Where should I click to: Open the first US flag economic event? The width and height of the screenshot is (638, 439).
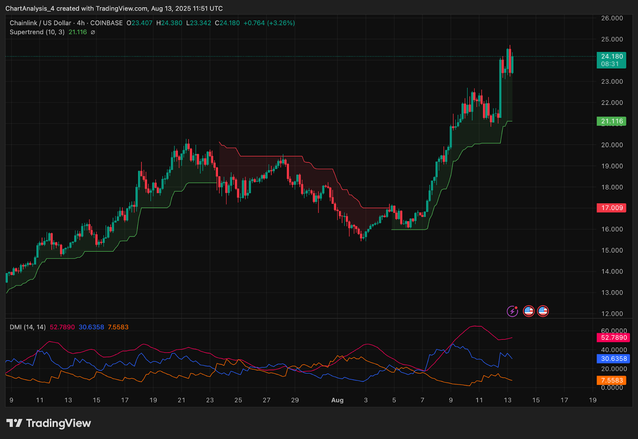click(529, 311)
